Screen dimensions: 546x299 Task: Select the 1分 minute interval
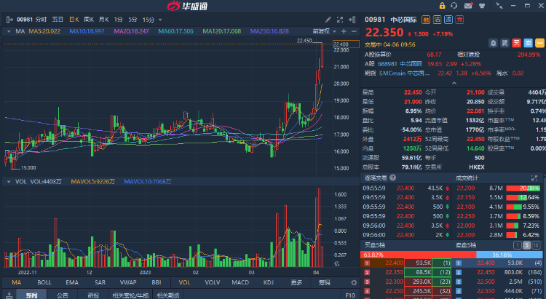[x=119, y=20]
